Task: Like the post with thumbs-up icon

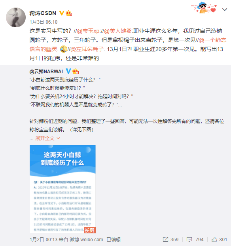Action: pos(214,239)
